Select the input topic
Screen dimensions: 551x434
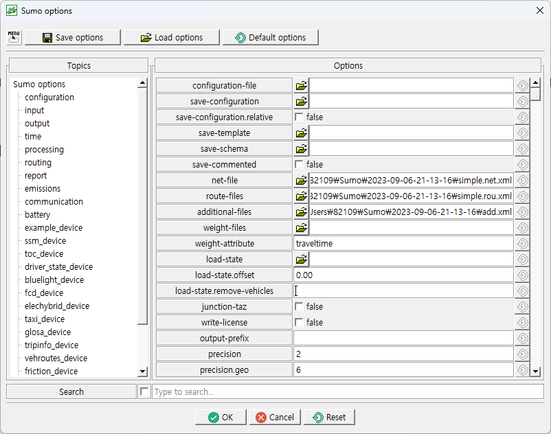[x=34, y=111]
